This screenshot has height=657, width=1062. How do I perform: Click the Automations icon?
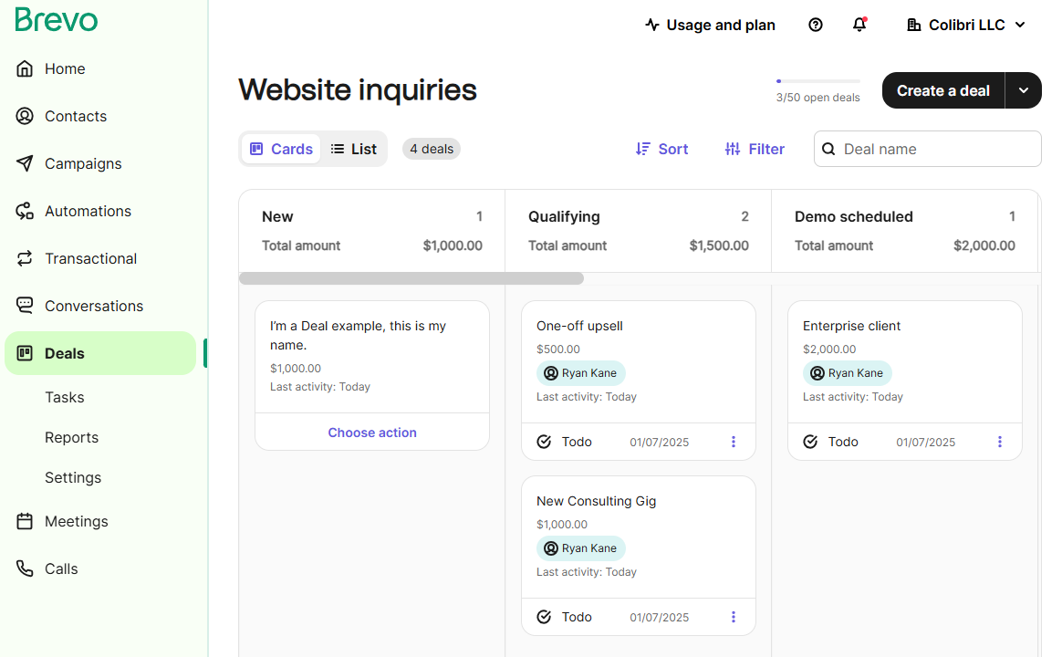point(25,212)
